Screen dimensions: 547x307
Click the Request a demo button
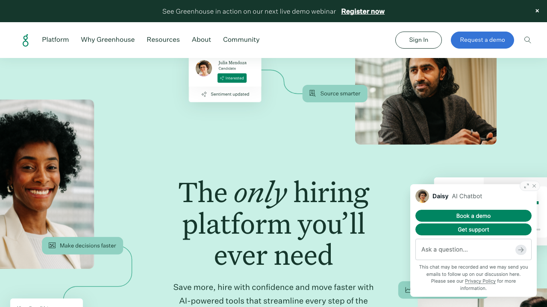tap(482, 40)
